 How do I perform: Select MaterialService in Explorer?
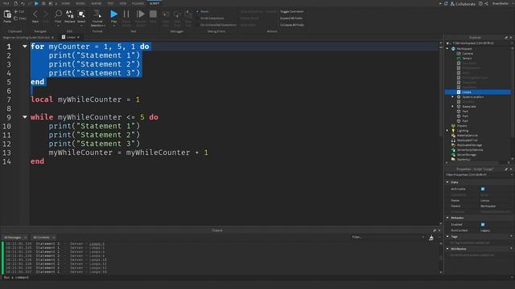coord(467,136)
